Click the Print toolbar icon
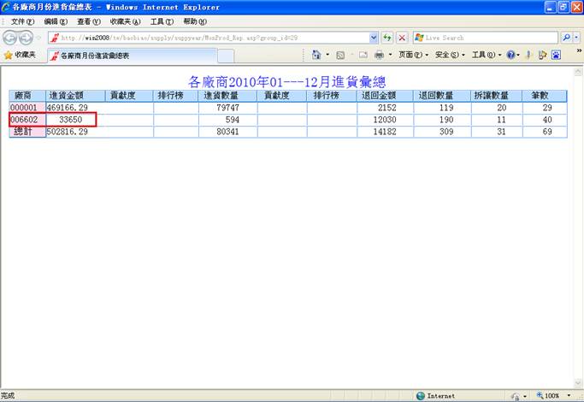 (379, 55)
